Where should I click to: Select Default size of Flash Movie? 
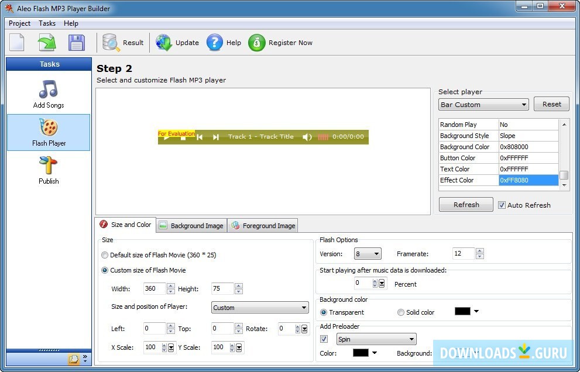[x=105, y=254]
